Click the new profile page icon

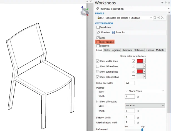155,18
